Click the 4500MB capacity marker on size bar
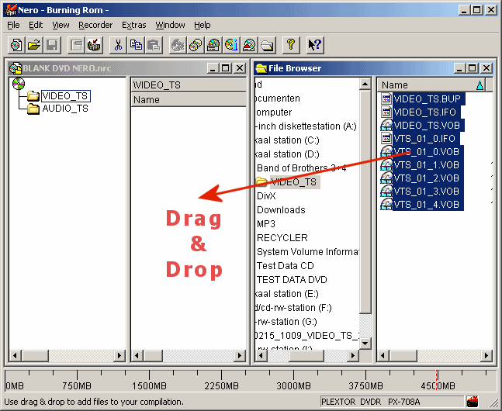 (438, 386)
